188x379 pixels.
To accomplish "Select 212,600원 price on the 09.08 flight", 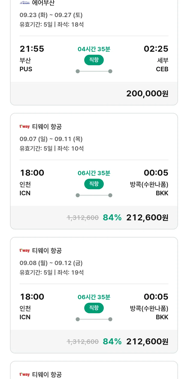I will (x=147, y=342).
